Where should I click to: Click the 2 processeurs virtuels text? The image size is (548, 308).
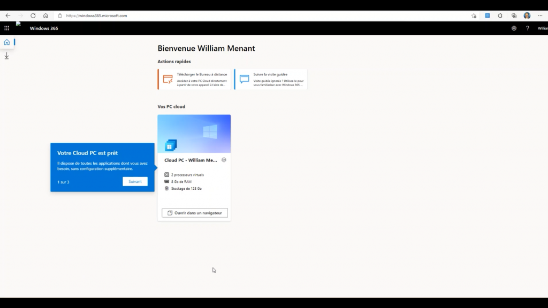pos(187,175)
